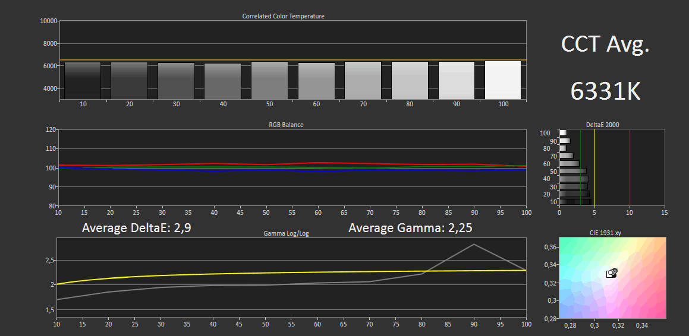Click the "0,28" horizontal axis label in CIE chart
689x336 pixels.
[x=570, y=325]
